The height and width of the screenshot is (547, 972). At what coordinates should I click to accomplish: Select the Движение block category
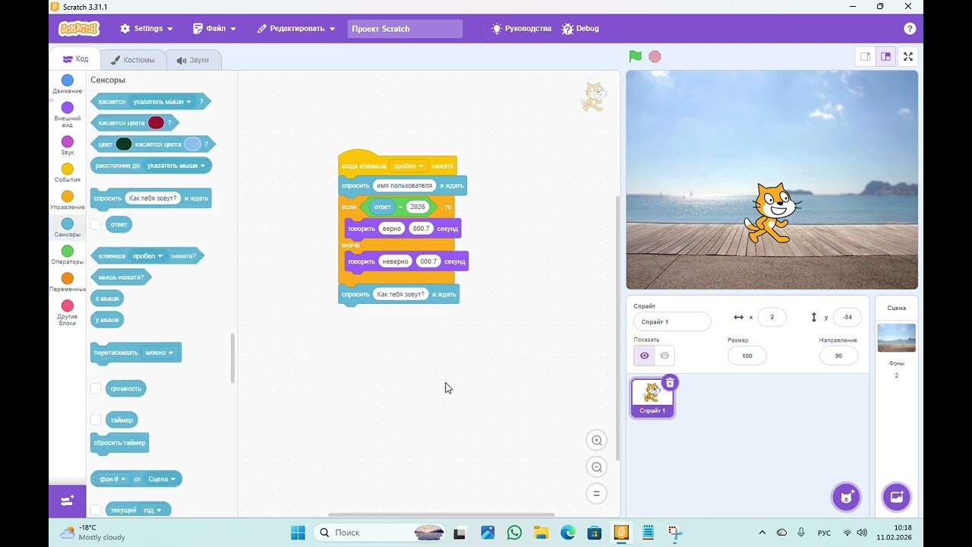tap(68, 84)
